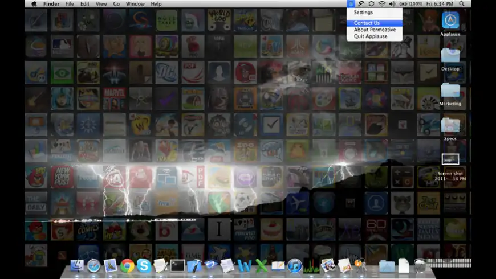Click the clock showing Fri 6:34 PM
The width and height of the screenshot is (496, 279).
pyautogui.click(x=440, y=4)
